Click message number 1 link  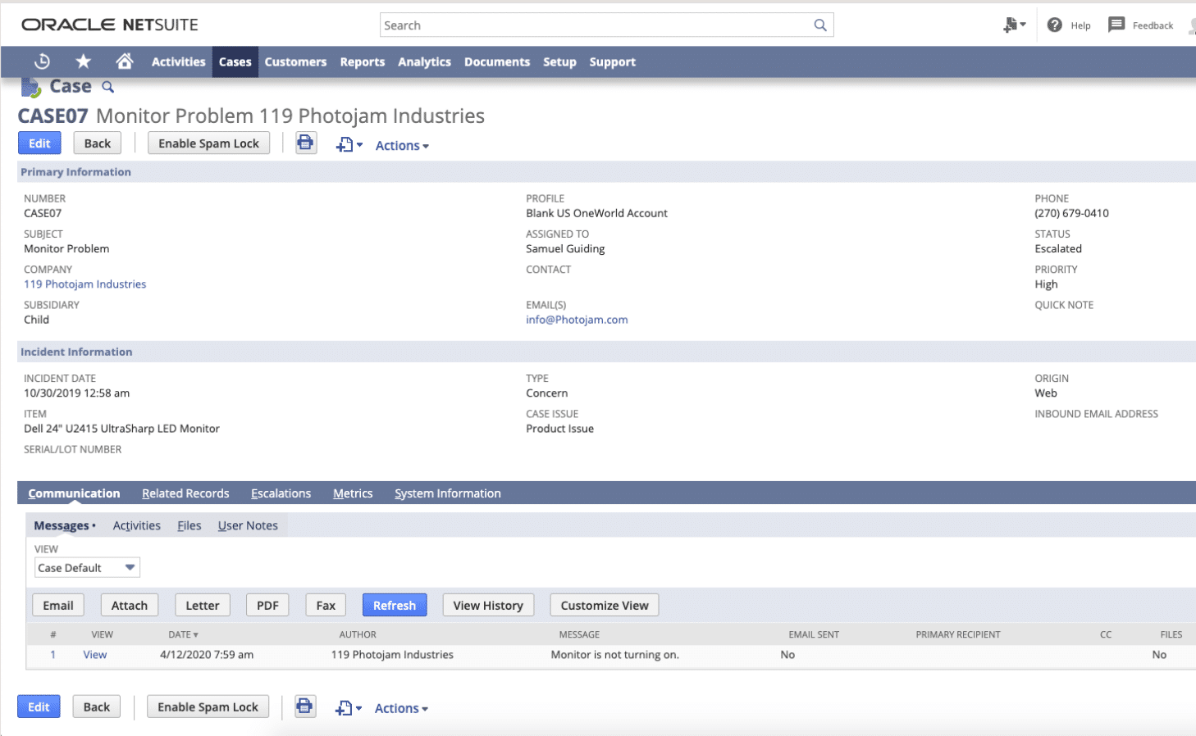pos(53,654)
